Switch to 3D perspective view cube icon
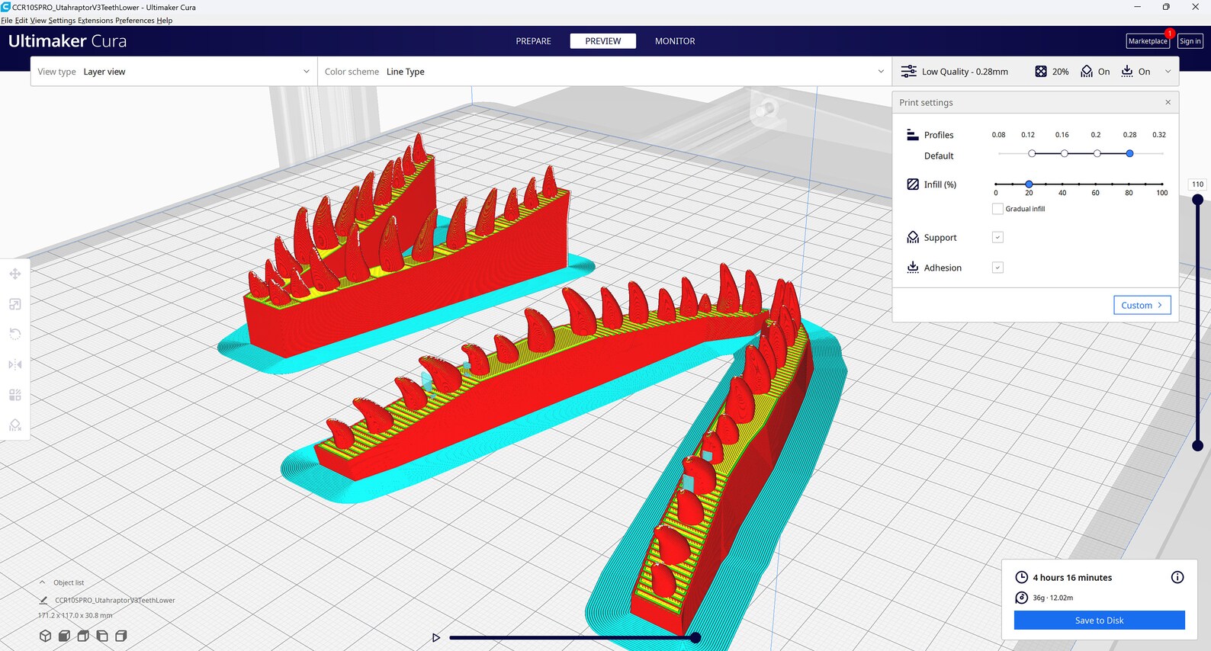Image resolution: width=1211 pixels, height=651 pixels. click(45, 636)
